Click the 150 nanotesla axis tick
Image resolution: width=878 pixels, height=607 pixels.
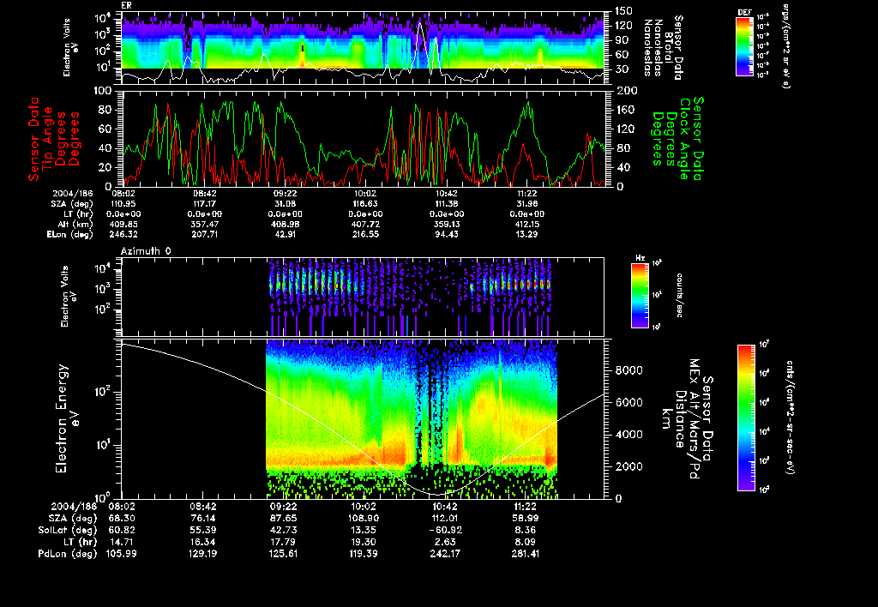pos(624,11)
